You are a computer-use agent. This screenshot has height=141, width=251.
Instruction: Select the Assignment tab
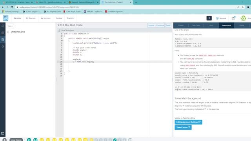click(226, 25)
